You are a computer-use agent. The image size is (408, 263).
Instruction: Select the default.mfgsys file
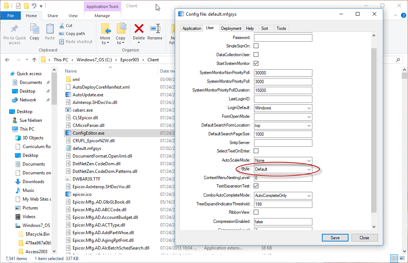(87, 148)
